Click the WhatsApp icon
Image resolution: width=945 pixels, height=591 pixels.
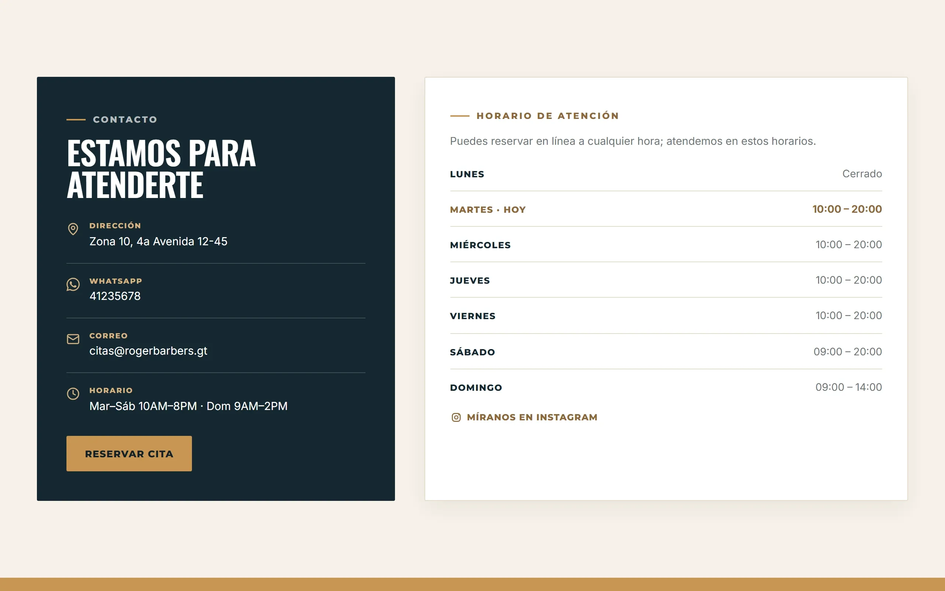[73, 284]
